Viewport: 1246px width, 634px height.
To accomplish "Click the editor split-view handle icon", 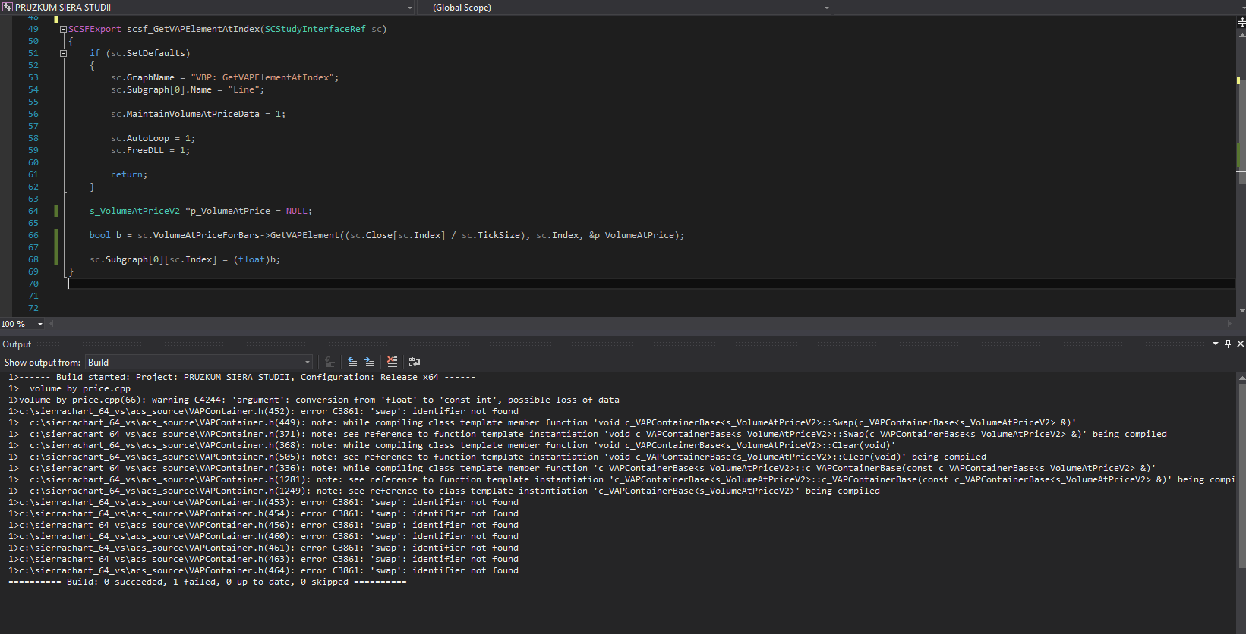I will [1241, 22].
